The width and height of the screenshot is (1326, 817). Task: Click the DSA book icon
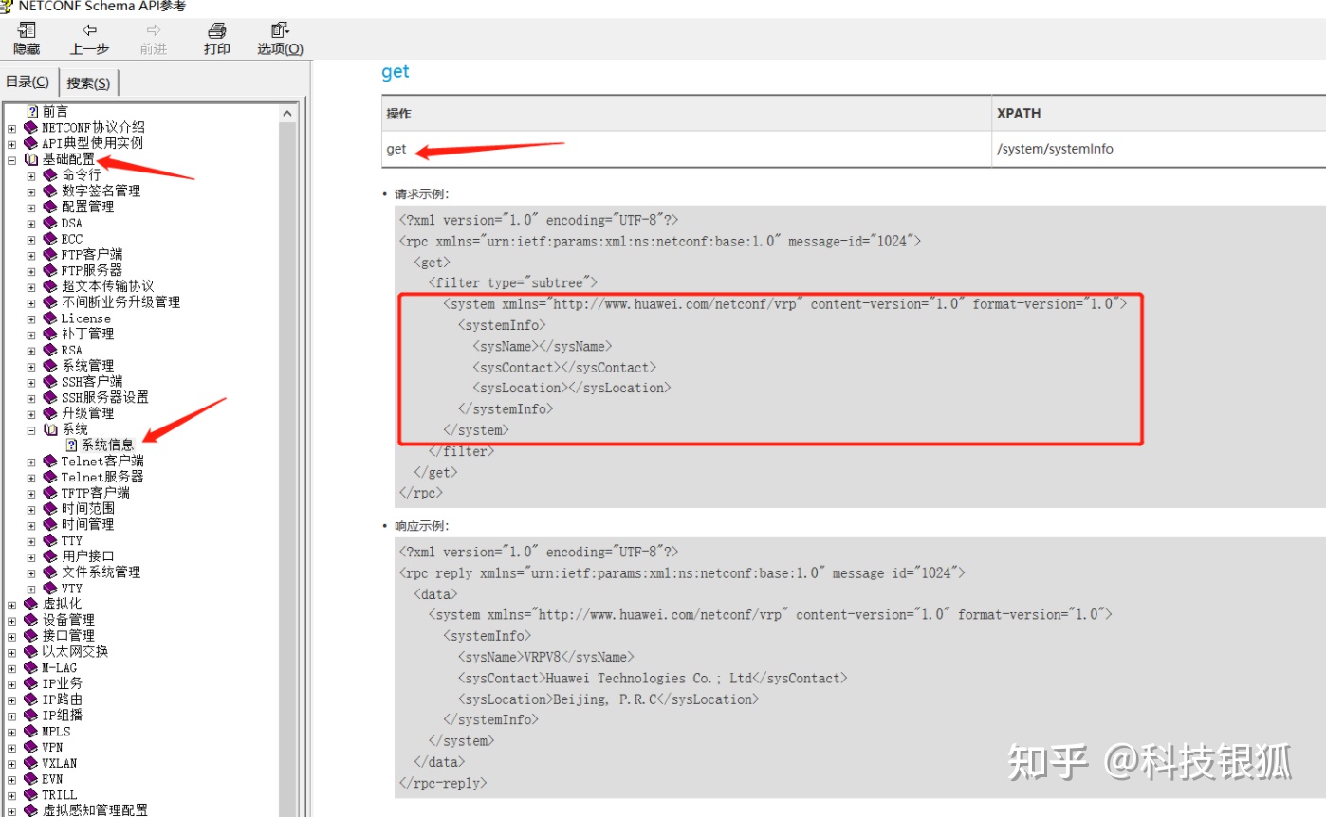50,223
